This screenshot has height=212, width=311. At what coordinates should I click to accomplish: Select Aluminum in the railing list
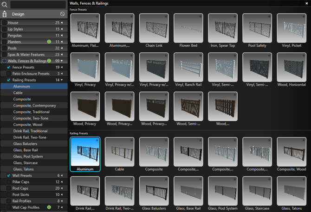(34, 86)
